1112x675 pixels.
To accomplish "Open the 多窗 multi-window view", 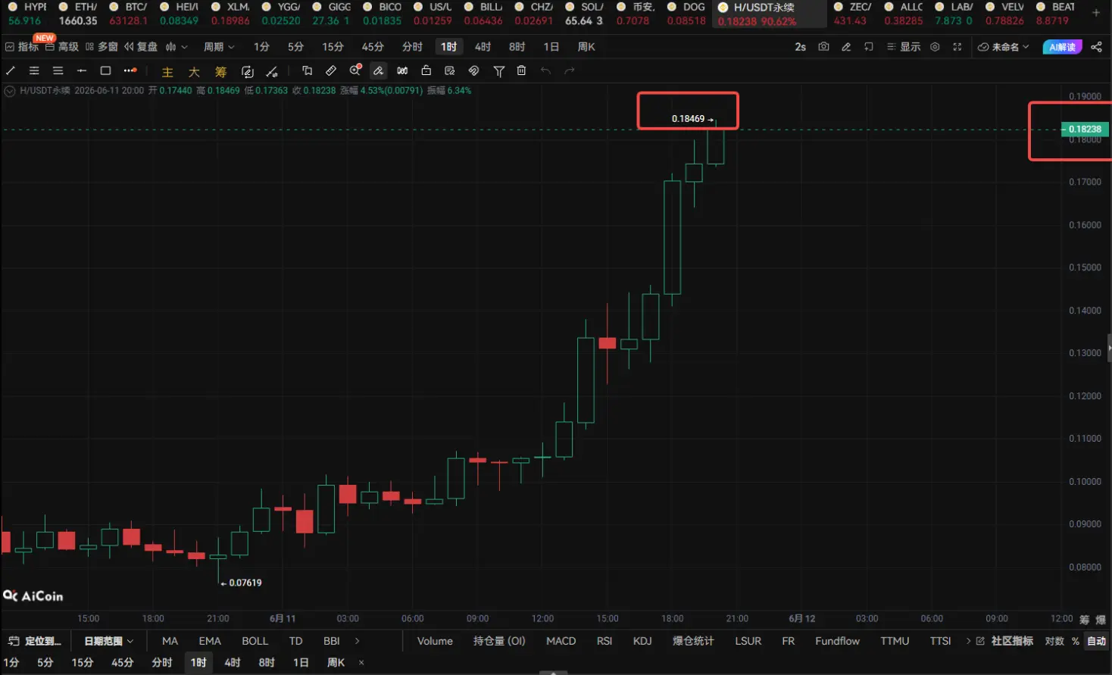I will pos(102,47).
